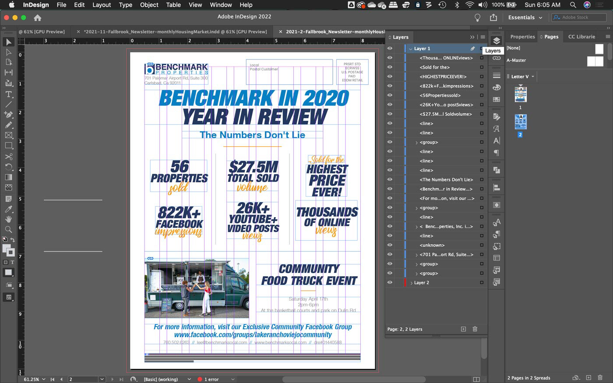Go to next page arrow

tap(113, 379)
